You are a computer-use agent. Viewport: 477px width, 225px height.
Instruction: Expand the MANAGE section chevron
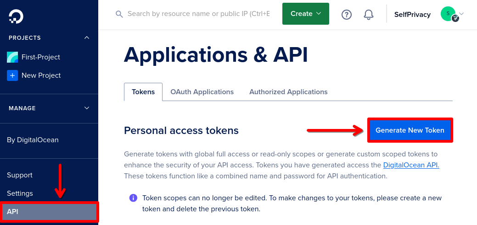point(87,108)
